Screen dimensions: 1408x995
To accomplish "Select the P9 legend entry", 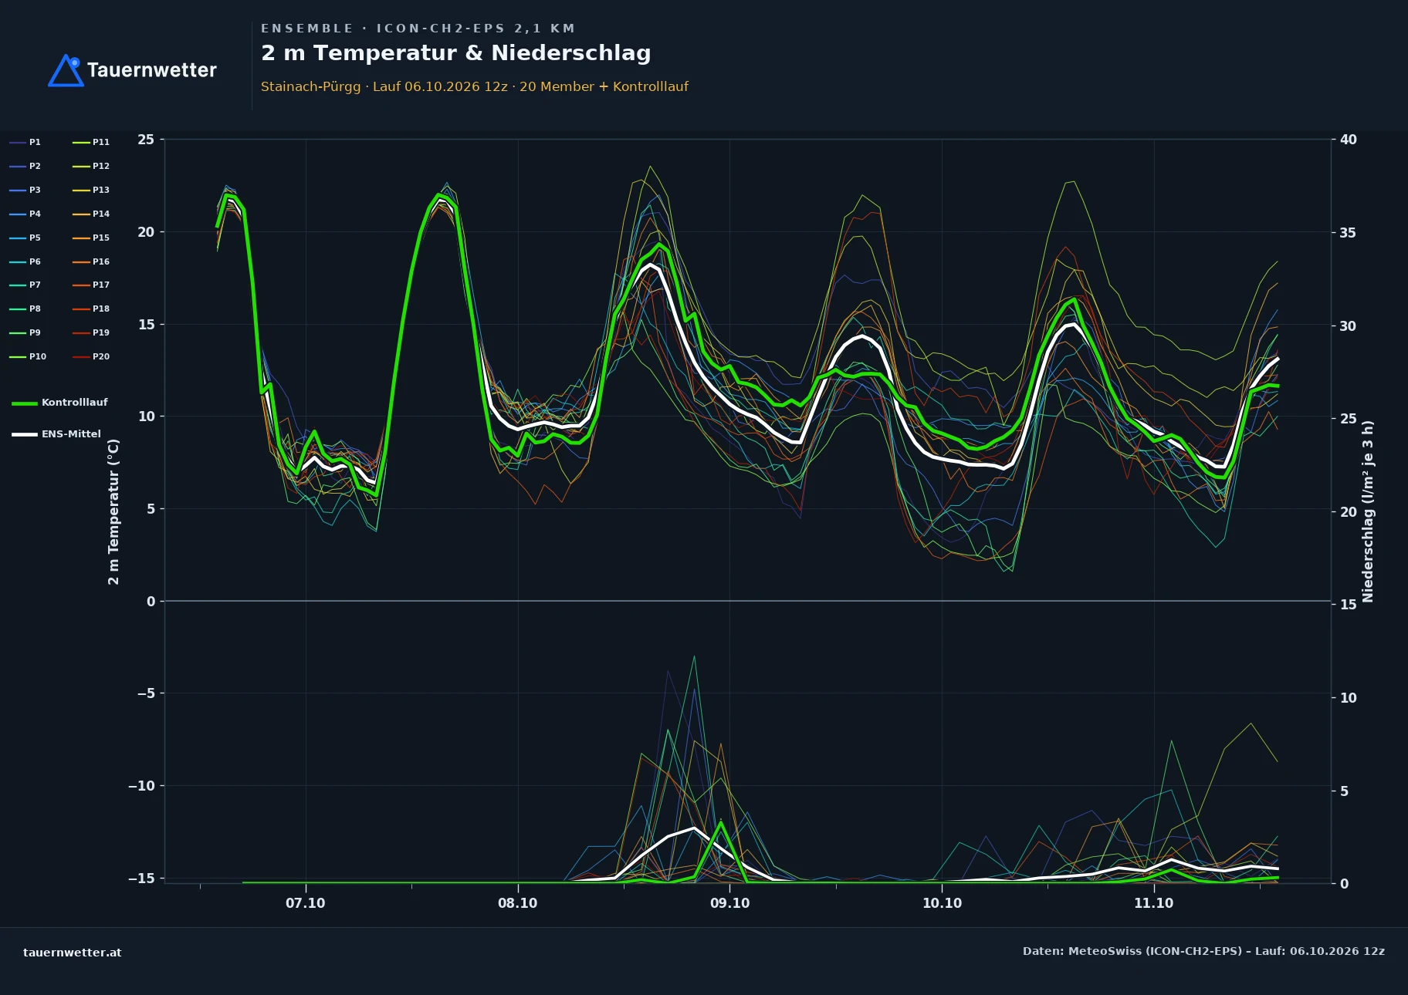I will pos(25,332).
